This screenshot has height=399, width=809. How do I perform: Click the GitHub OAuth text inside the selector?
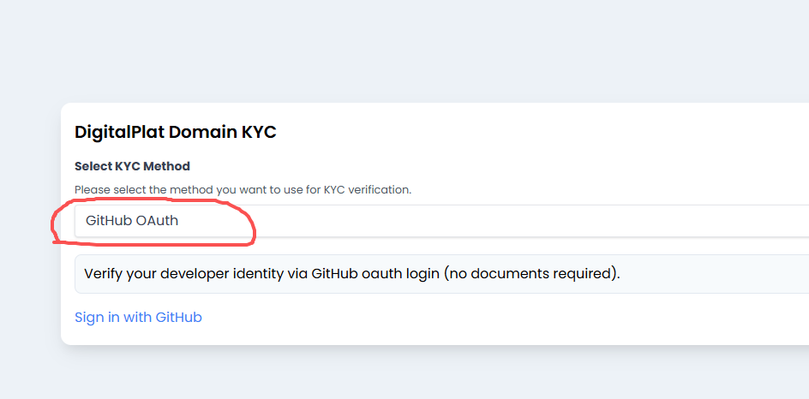pos(132,221)
